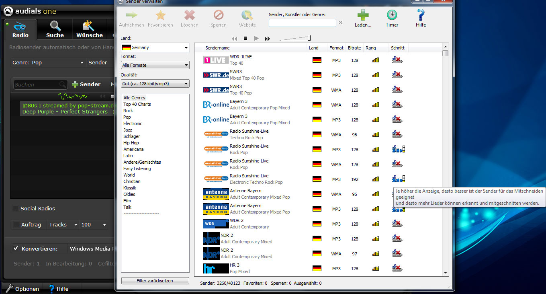The height and width of the screenshot is (294, 546).
Task: Click the Laden green plus icon
Action: tap(363, 16)
